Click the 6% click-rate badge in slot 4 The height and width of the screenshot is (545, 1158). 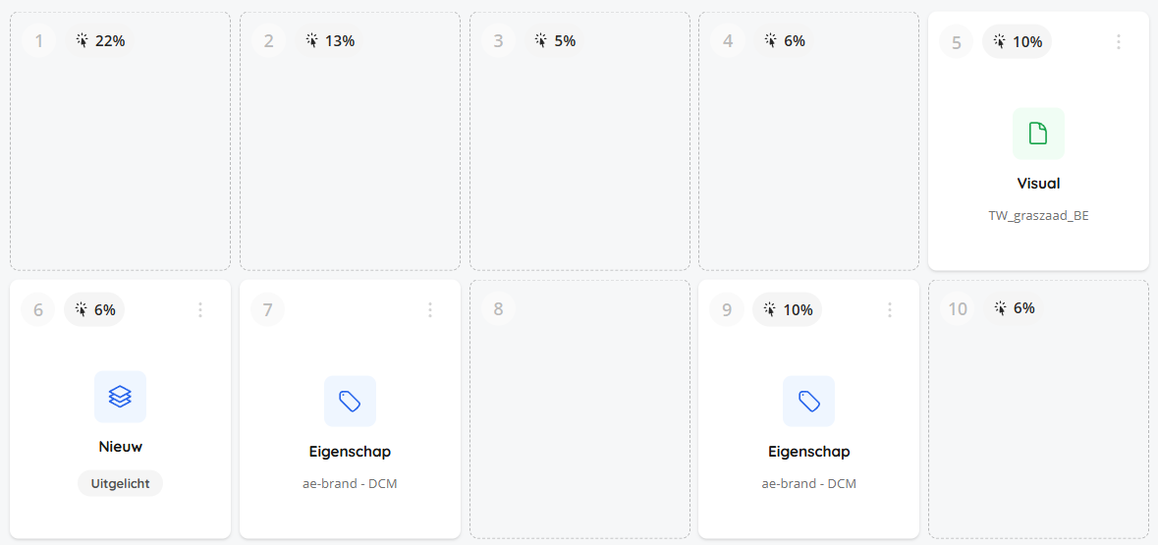[x=785, y=40]
